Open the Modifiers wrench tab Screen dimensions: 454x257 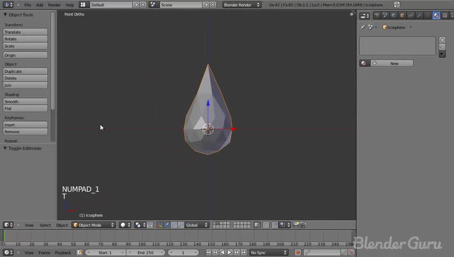pyautogui.click(x=419, y=16)
